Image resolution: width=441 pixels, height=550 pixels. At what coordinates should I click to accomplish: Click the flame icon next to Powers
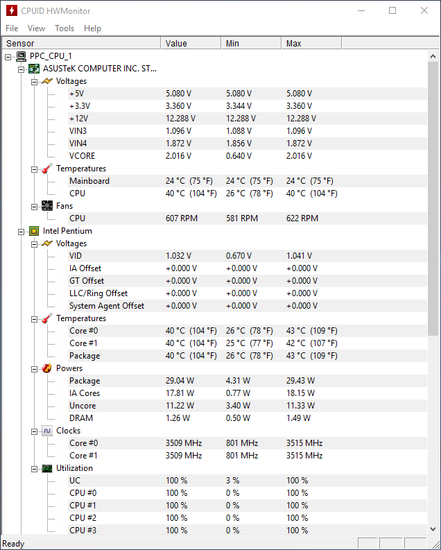tap(47, 368)
